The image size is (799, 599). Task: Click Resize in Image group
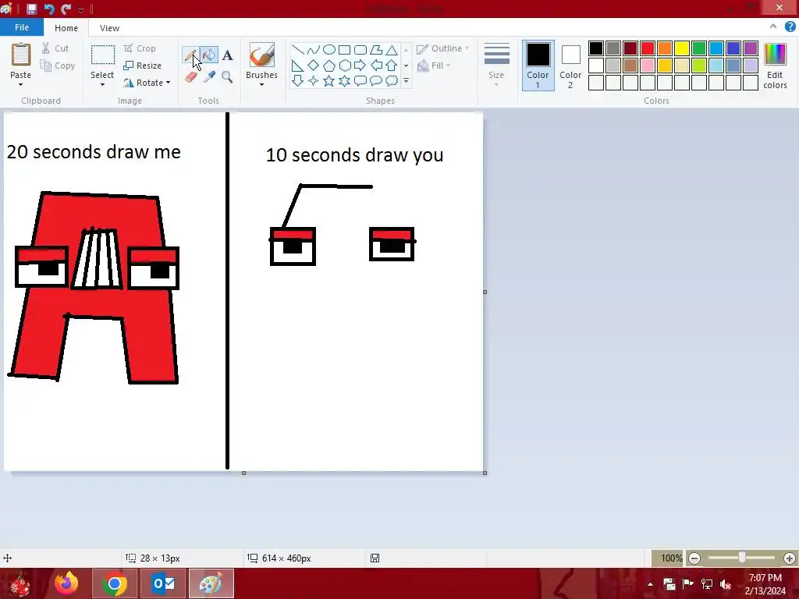pyautogui.click(x=143, y=66)
